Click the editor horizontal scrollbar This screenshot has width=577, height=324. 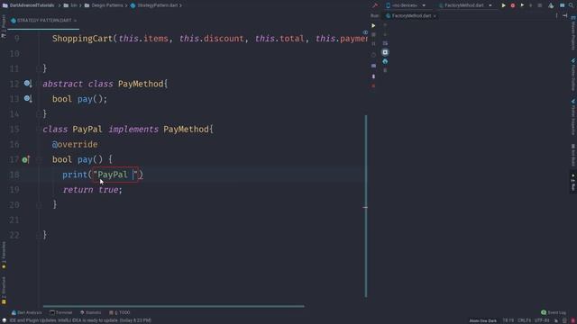tap(174, 306)
